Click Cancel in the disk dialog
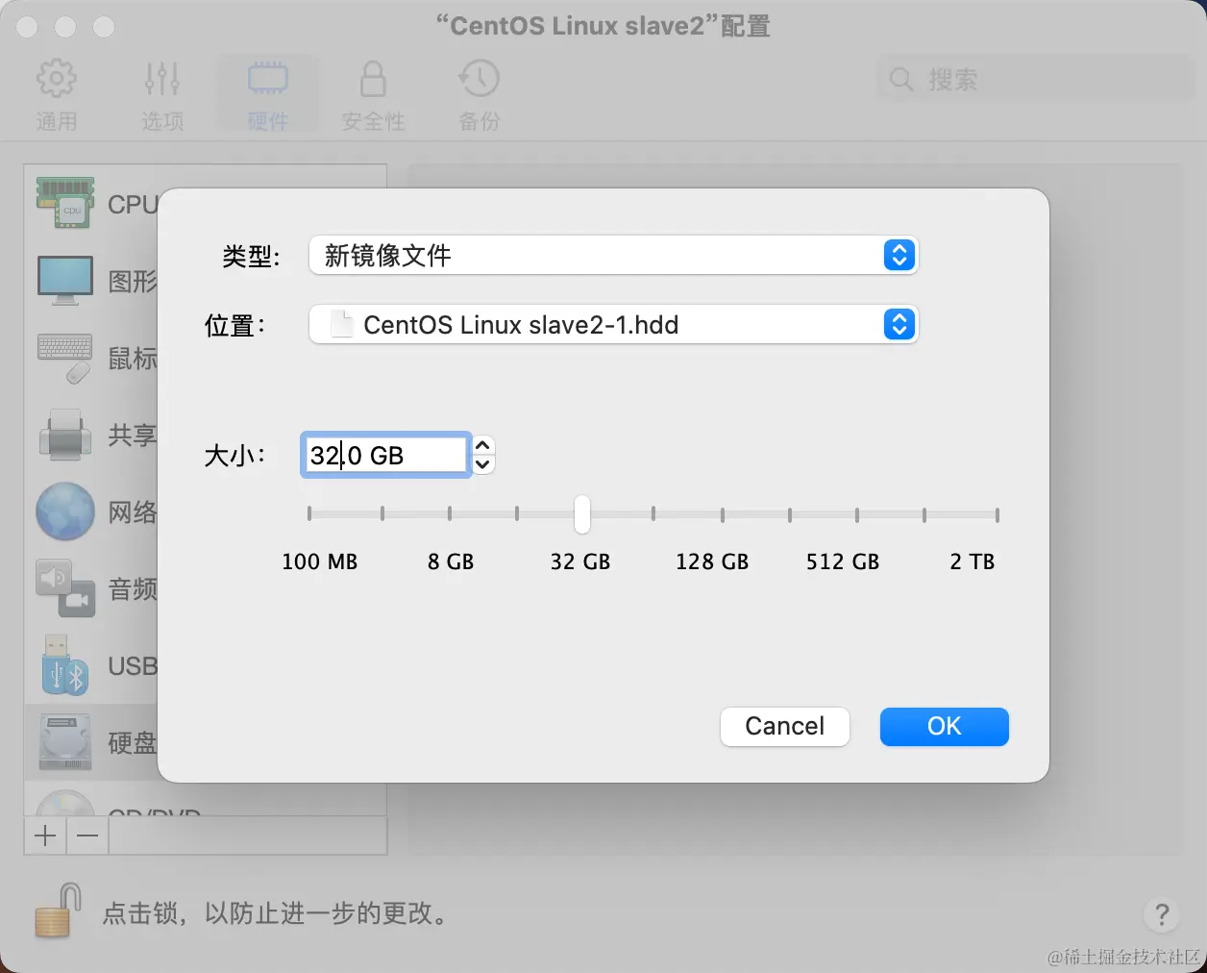This screenshot has height=973, width=1207. click(x=785, y=726)
